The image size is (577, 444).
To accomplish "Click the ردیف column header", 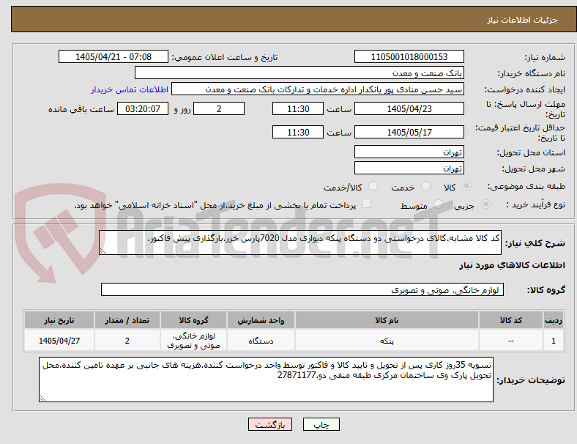I will coord(553,320).
